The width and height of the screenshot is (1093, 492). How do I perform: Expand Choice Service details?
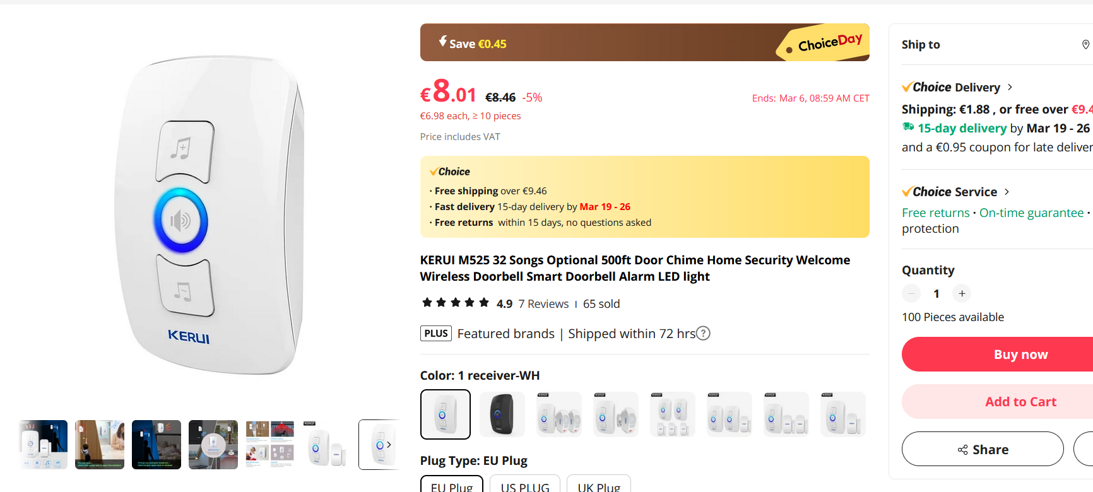[x=1007, y=192]
